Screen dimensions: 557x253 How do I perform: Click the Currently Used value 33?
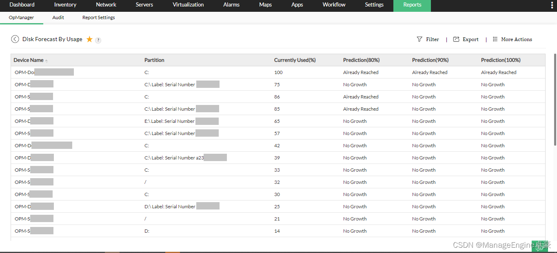click(277, 170)
